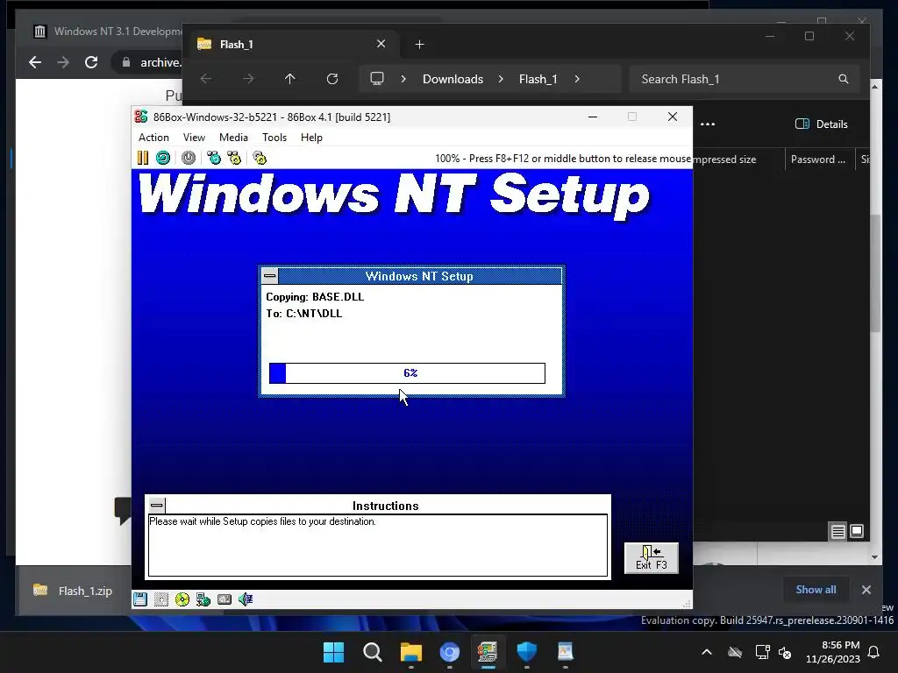Open taskbar Search
Image resolution: width=898 pixels, height=673 pixels.
(x=372, y=652)
